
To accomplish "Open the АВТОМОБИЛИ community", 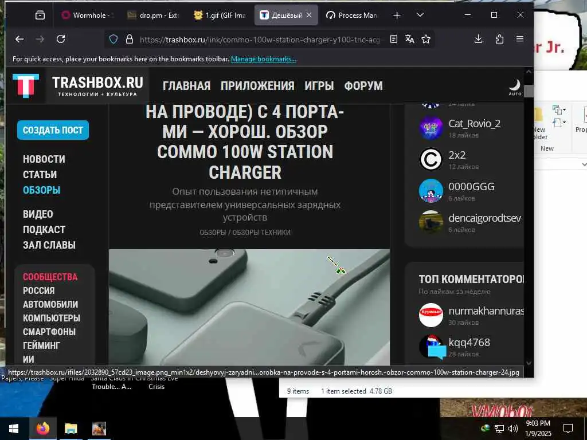I will coord(50,304).
